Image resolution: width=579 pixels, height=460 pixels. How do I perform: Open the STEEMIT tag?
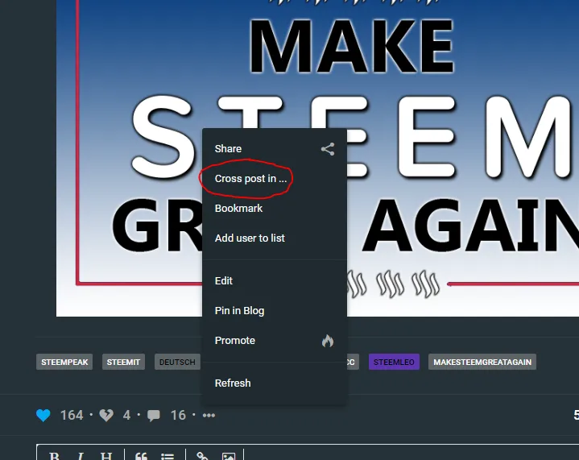[123, 362]
